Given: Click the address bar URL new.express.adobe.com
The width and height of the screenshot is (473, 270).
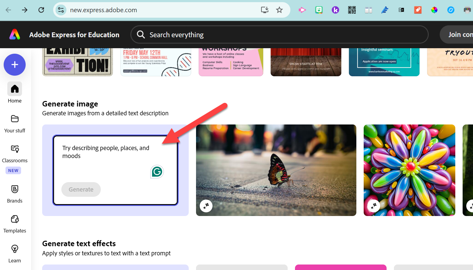Looking at the screenshot, I should click(x=104, y=10).
